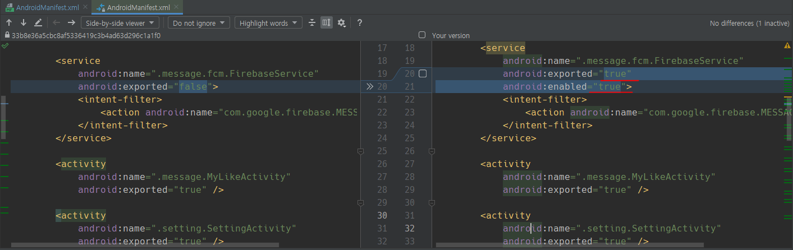Click the pencil jump-to-source icon
Viewport: 793px width, 250px height.
(x=38, y=23)
